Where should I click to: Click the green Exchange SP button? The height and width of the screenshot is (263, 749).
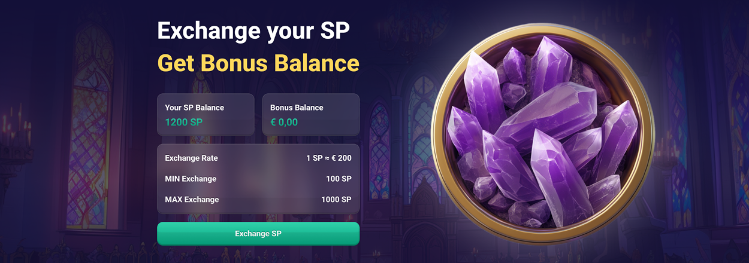click(x=258, y=234)
